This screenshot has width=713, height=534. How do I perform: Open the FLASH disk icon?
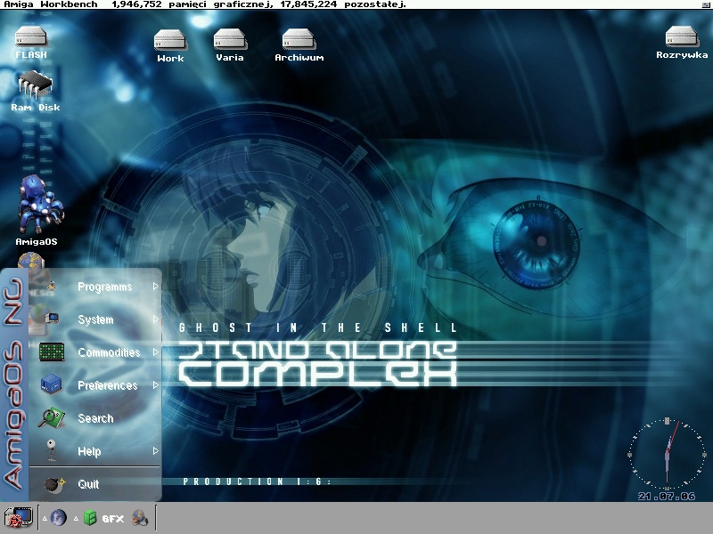[x=31, y=36]
